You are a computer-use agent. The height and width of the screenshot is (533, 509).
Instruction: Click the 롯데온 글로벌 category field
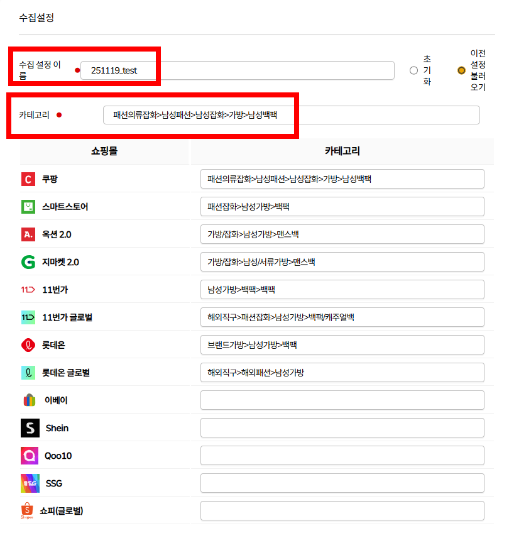click(342, 373)
